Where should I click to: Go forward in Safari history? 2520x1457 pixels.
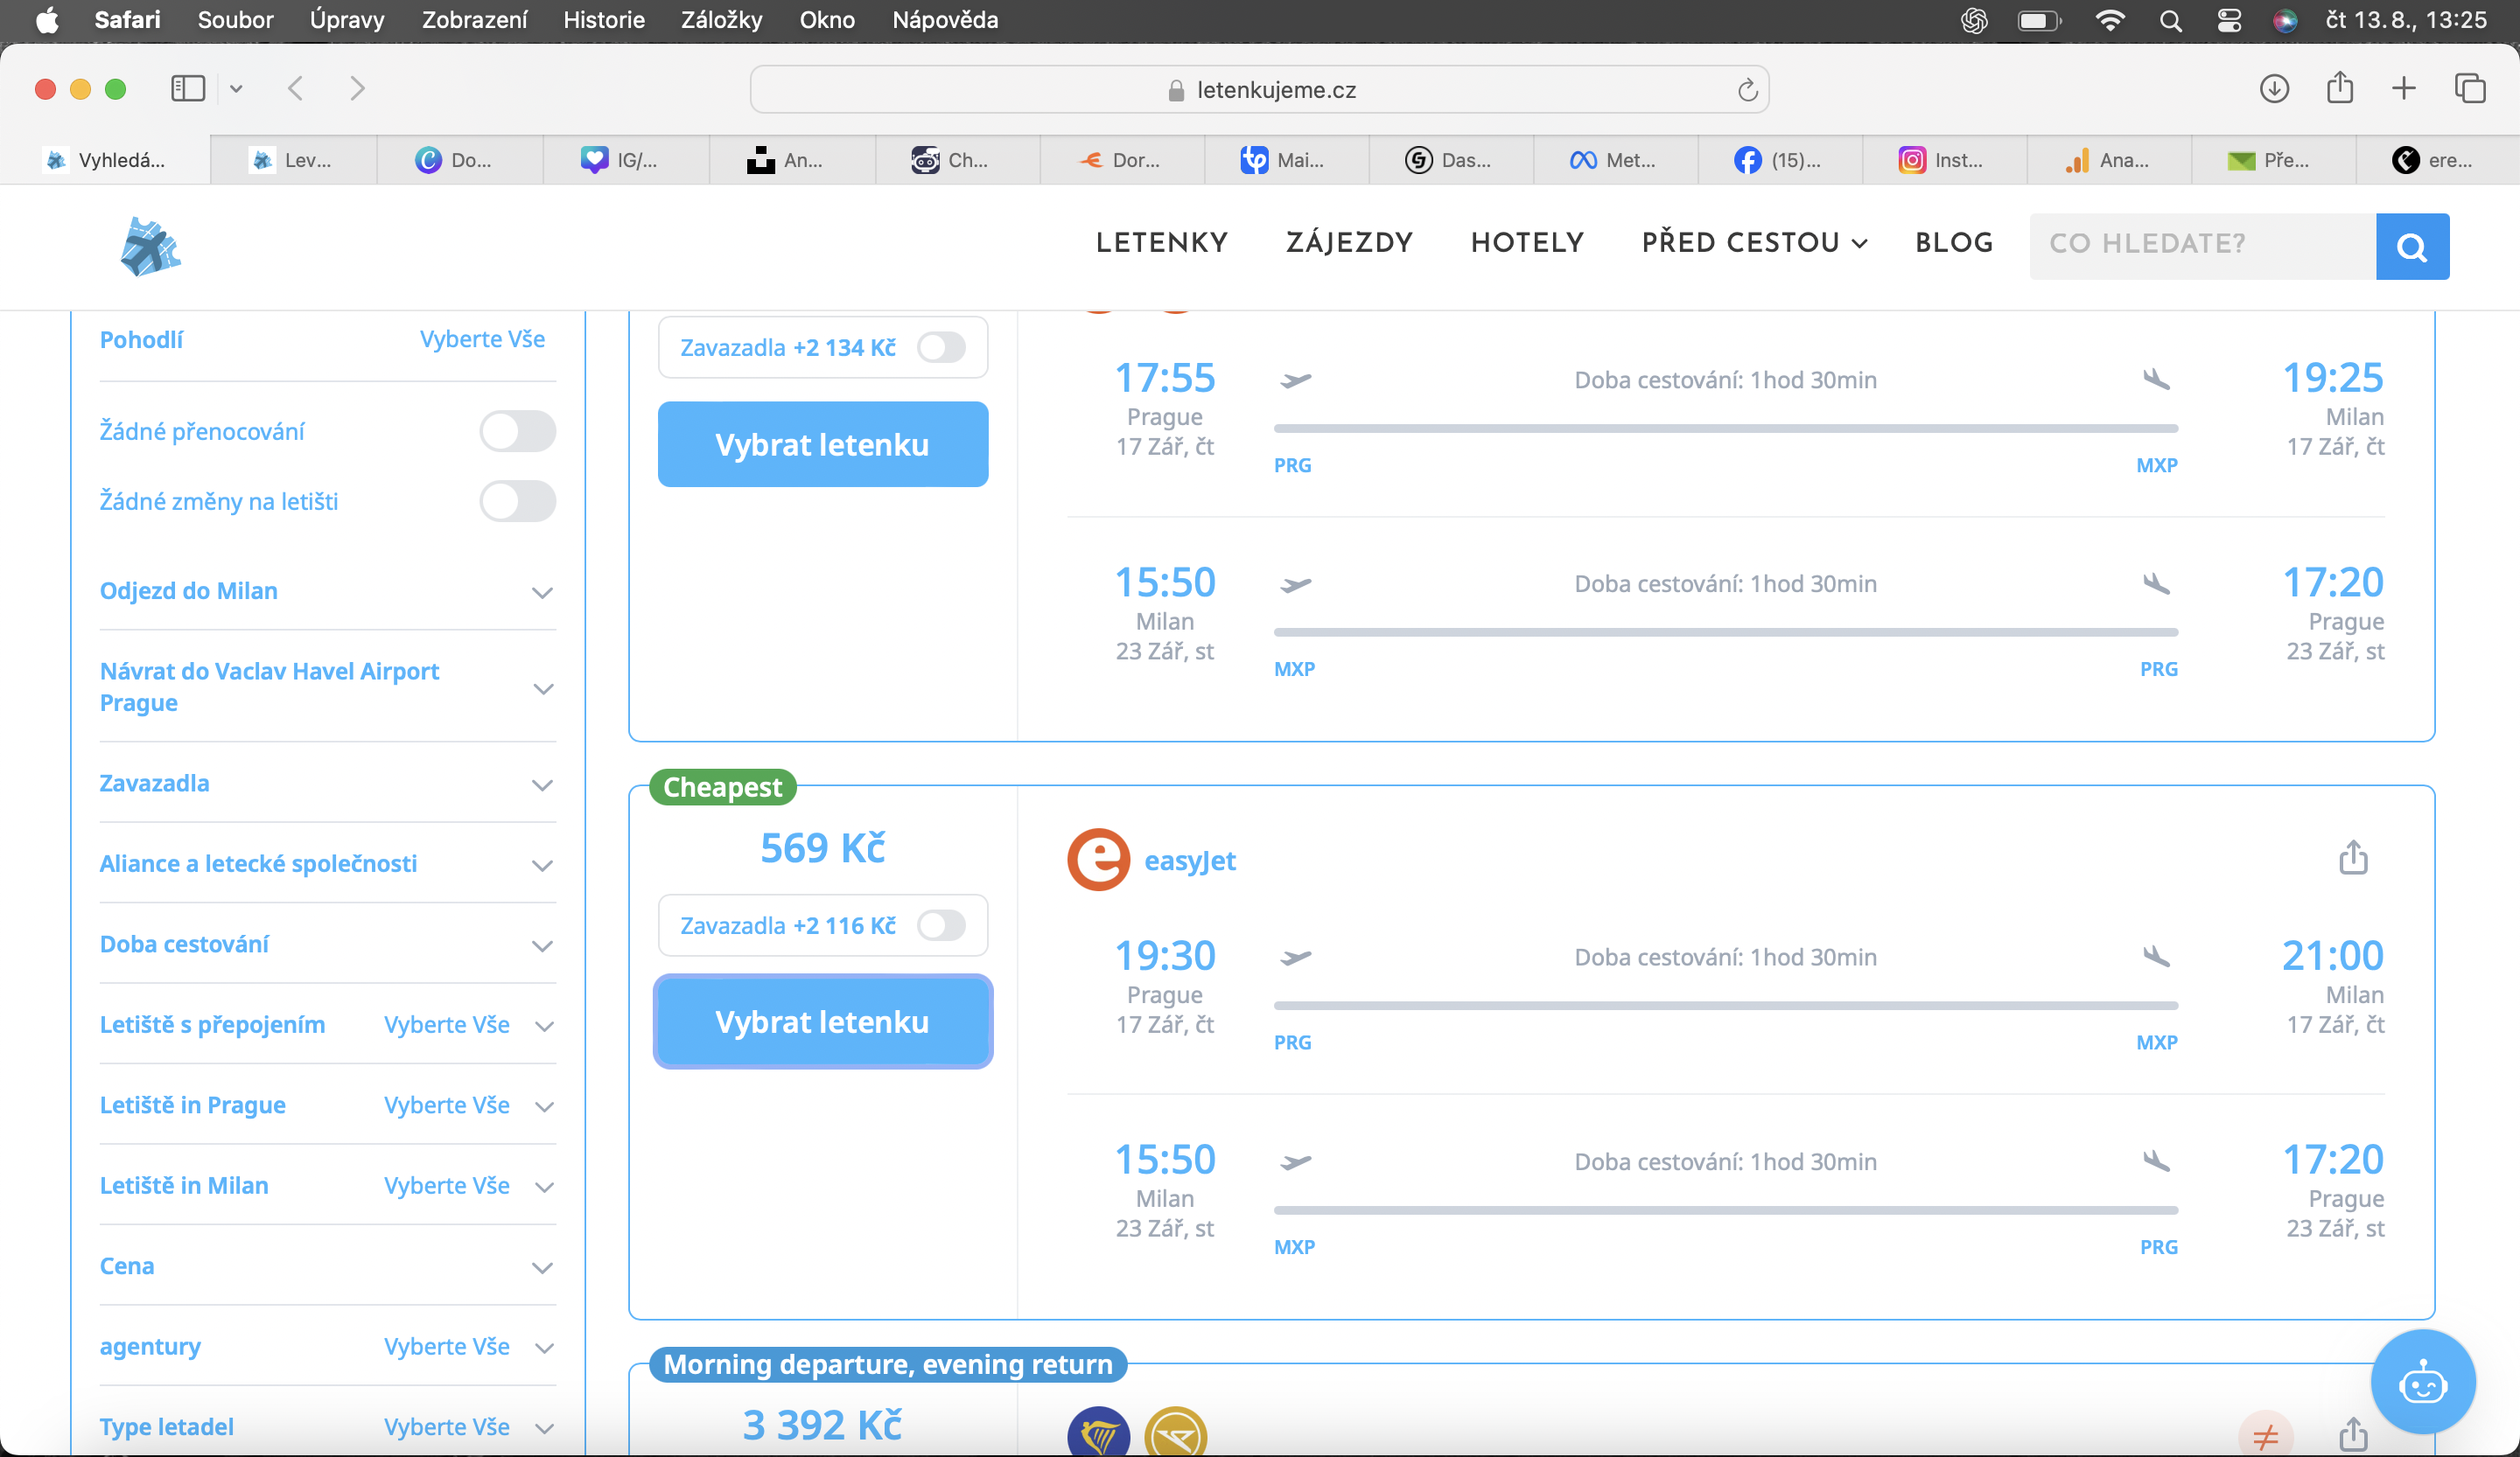(357, 89)
